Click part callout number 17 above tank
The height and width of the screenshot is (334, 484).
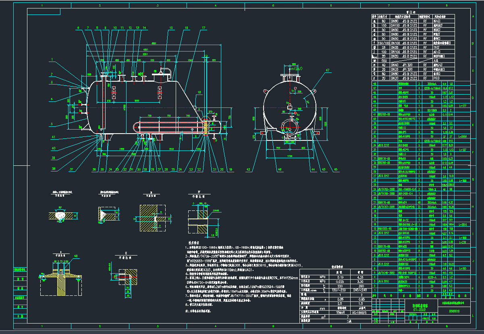click(x=204, y=28)
